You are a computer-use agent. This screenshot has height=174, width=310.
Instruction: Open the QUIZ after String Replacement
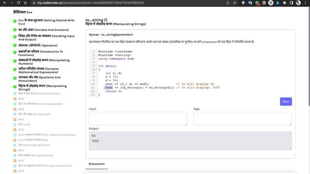click(x=21, y=109)
